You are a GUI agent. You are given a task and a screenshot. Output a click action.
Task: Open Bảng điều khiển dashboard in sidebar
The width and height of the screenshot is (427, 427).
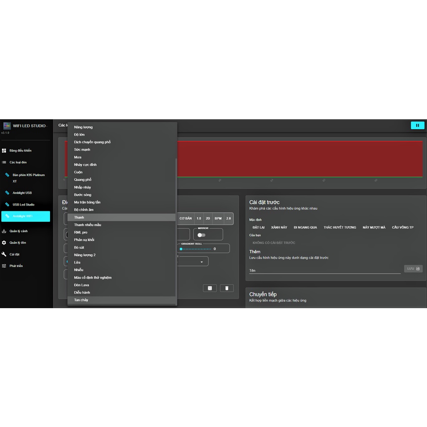click(x=20, y=151)
